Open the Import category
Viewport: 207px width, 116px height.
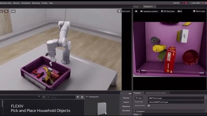[x=126, y=102]
